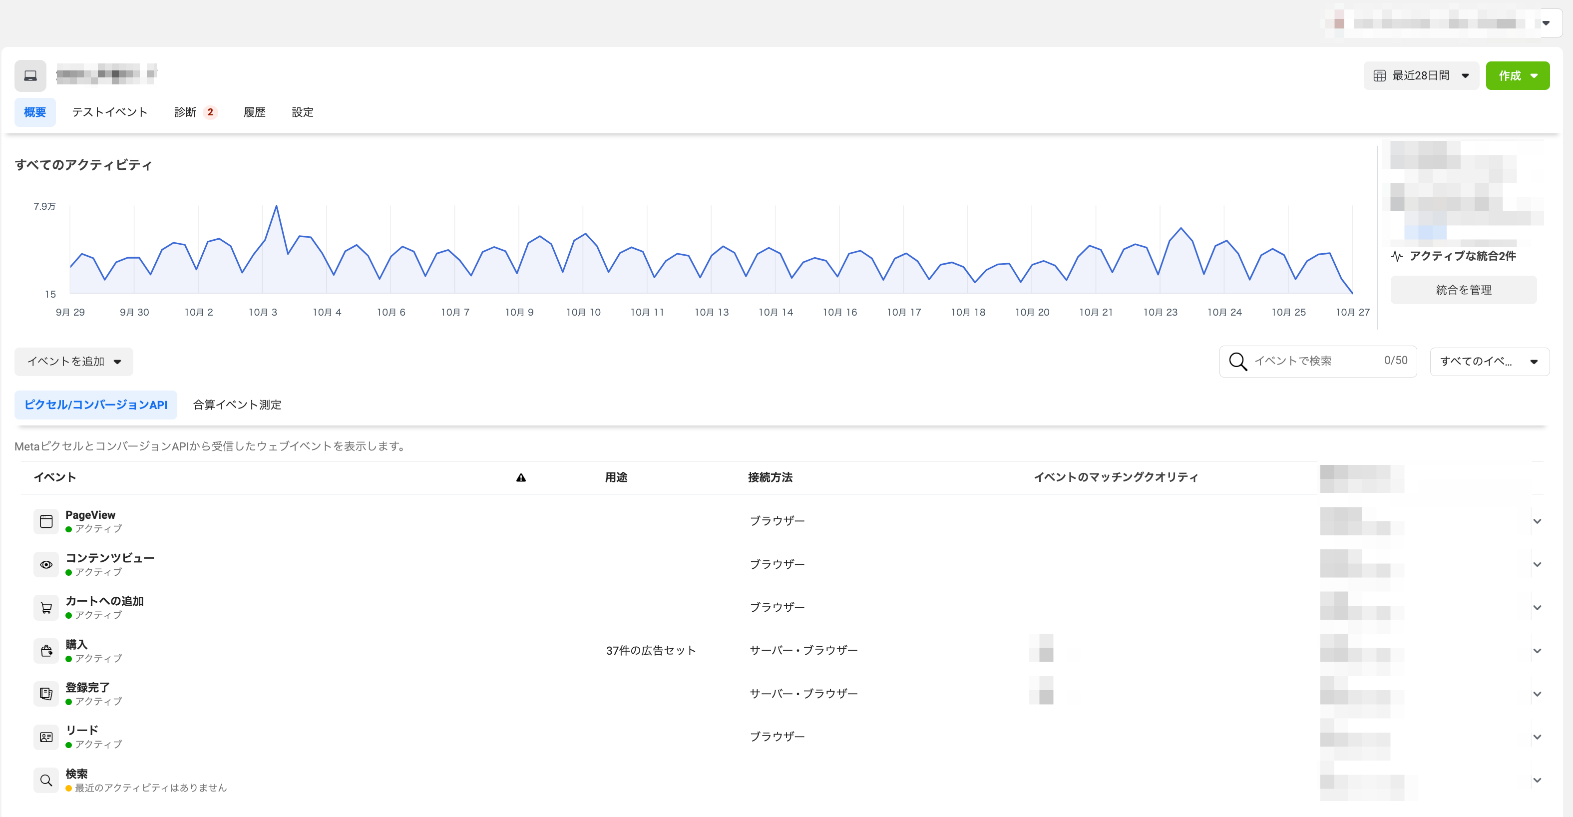Click the イベント column header
The height and width of the screenshot is (817, 1573).
point(54,477)
